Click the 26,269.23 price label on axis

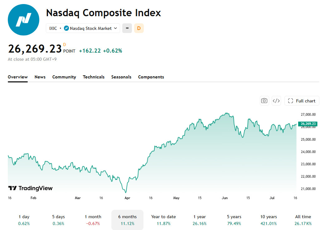coord(308,124)
